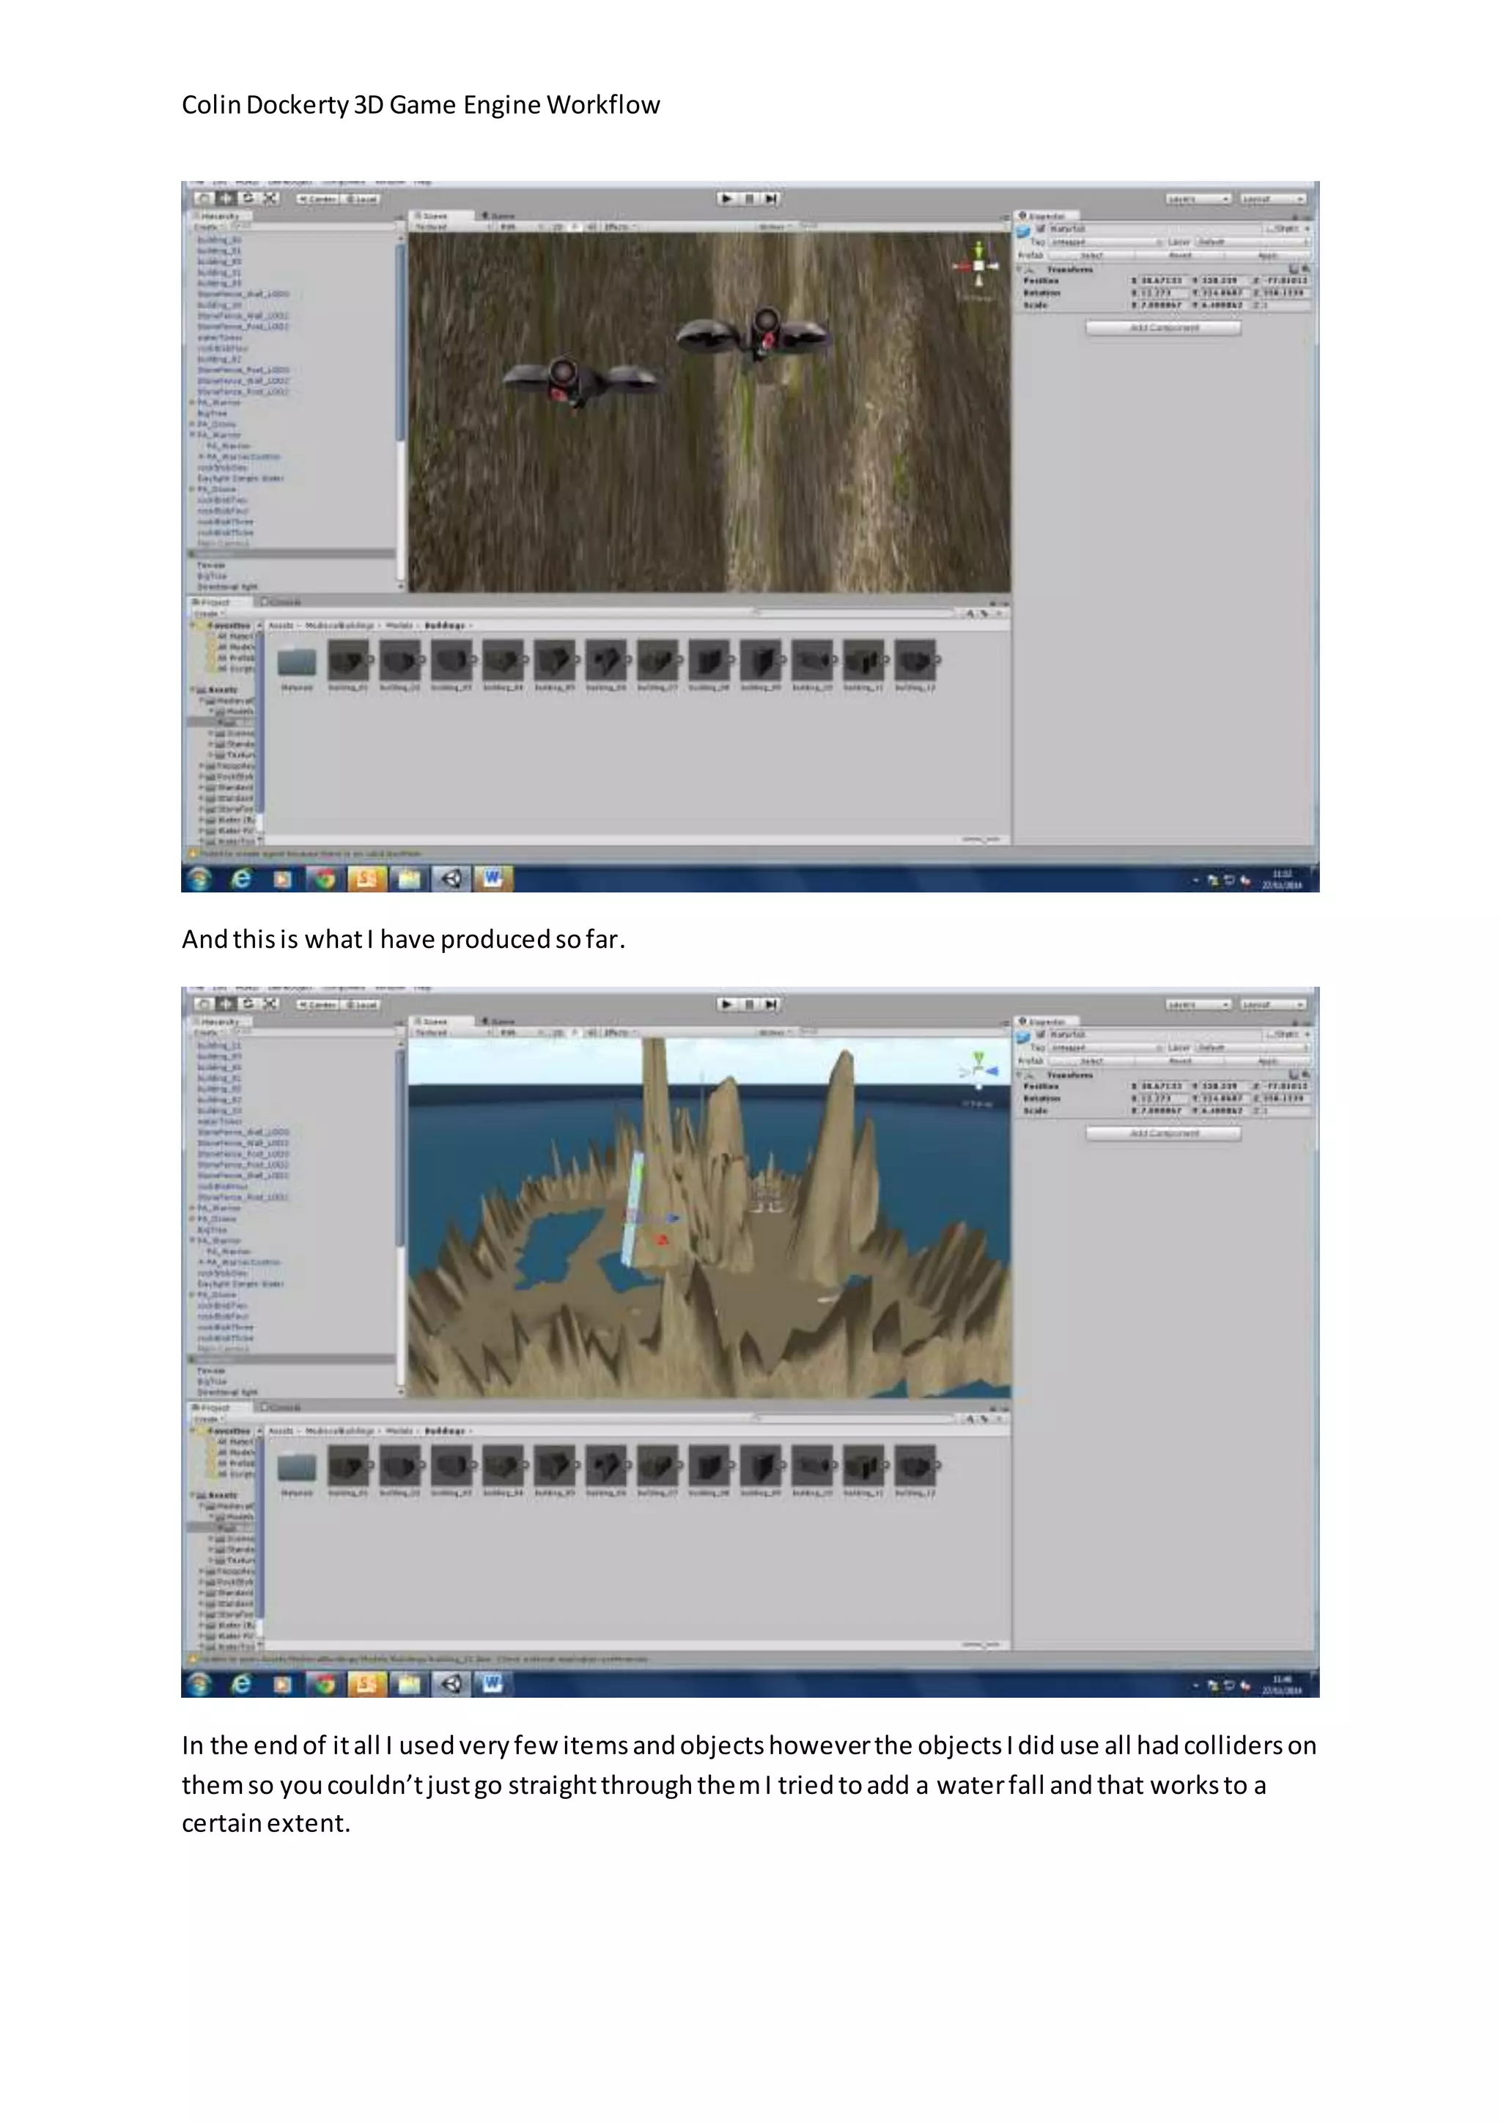Pause playback in the drone scene screenshot
This screenshot has height=2123, width=1501.
[x=750, y=198]
